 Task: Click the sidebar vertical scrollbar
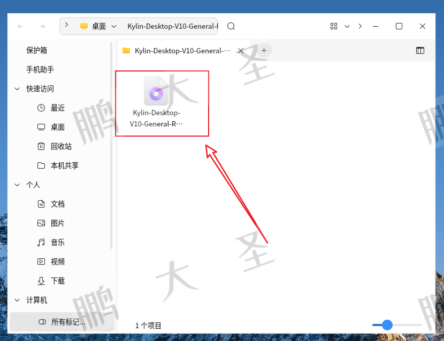click(111, 146)
